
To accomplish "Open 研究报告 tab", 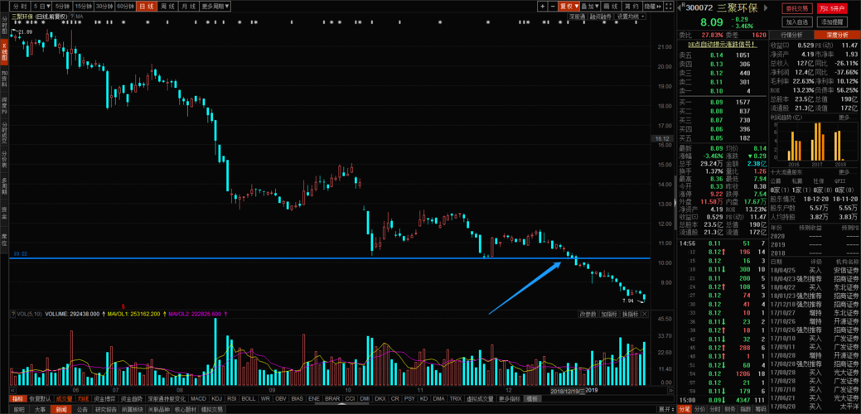I will click(x=105, y=409).
